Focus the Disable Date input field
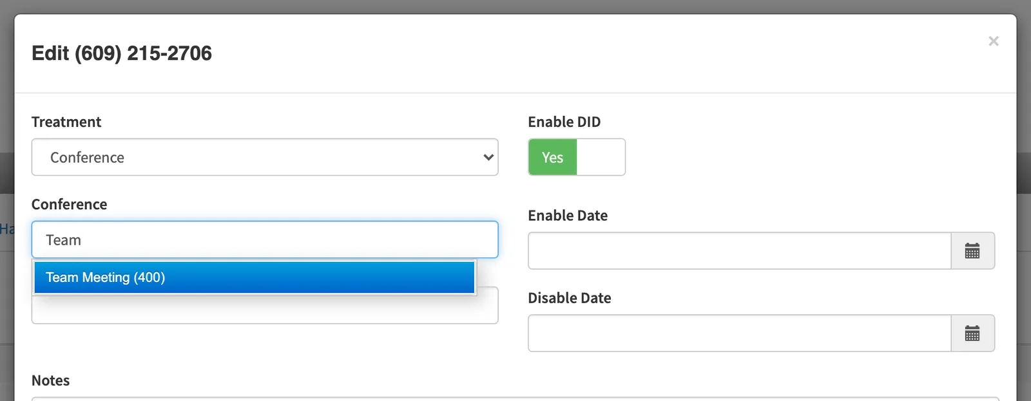 coord(740,333)
